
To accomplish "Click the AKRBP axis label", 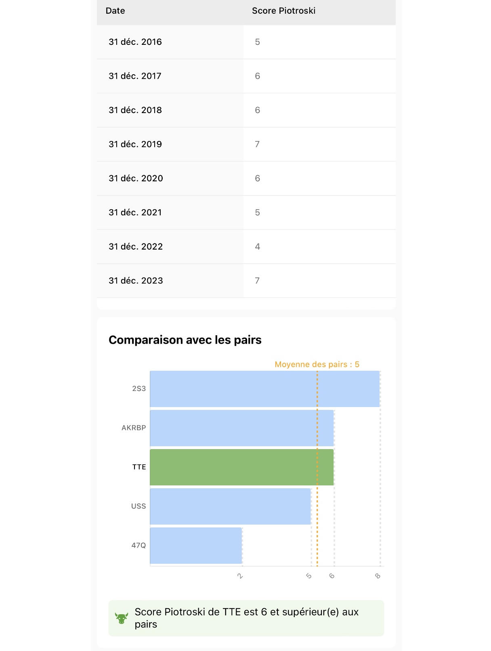I will pyautogui.click(x=134, y=428).
